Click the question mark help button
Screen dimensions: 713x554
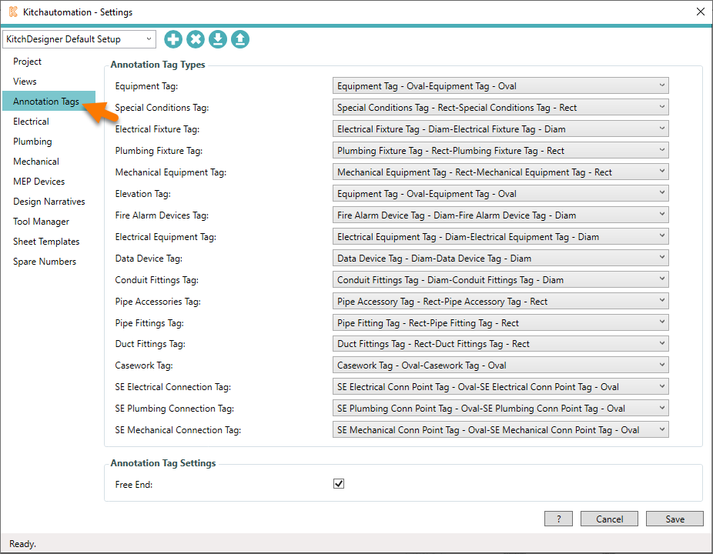click(558, 519)
